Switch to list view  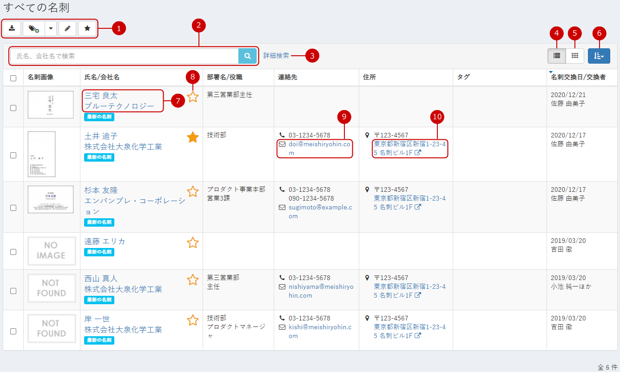click(x=557, y=56)
